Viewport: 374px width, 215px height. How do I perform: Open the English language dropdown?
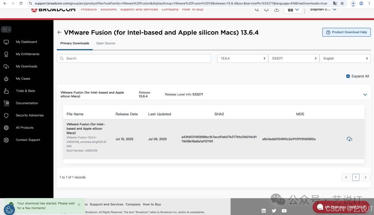345,59
